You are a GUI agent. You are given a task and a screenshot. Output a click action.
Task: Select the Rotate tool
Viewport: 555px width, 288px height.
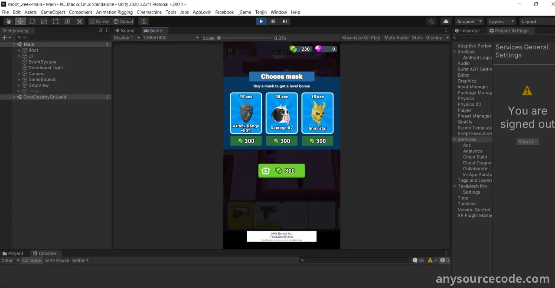32,21
